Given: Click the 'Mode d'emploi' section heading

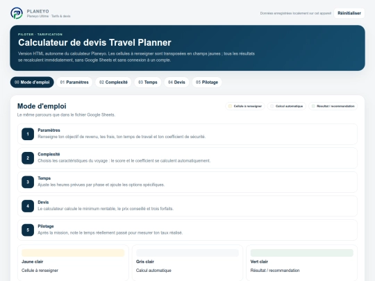Looking at the screenshot, I should (x=42, y=106).
